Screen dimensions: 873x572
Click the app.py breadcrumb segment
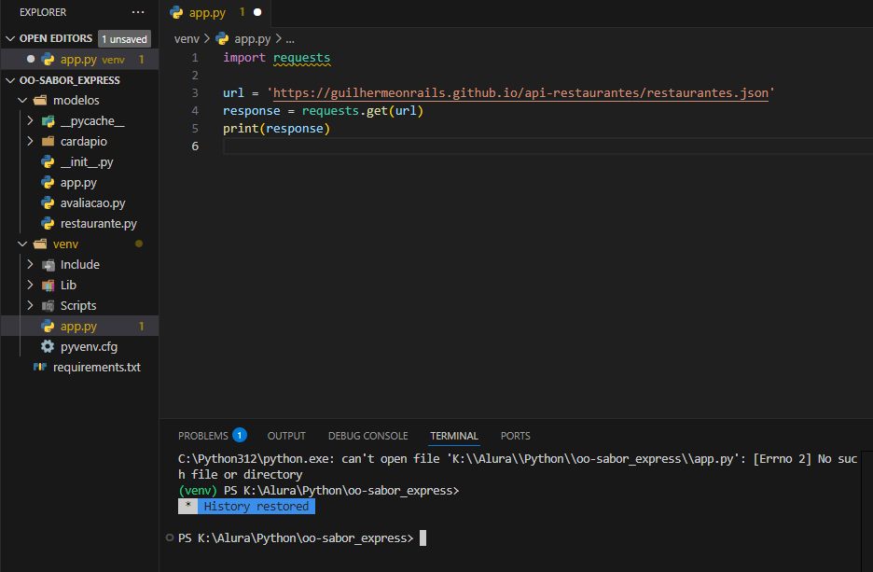click(252, 38)
